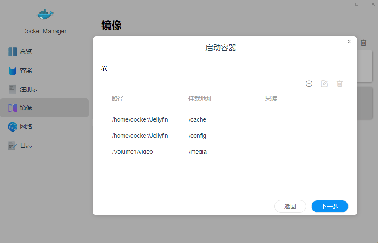Click the 路径 column header

click(x=118, y=98)
